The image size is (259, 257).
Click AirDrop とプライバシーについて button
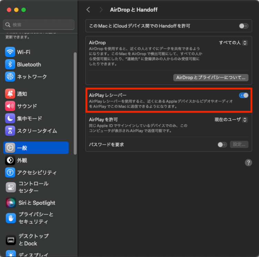[211, 78]
